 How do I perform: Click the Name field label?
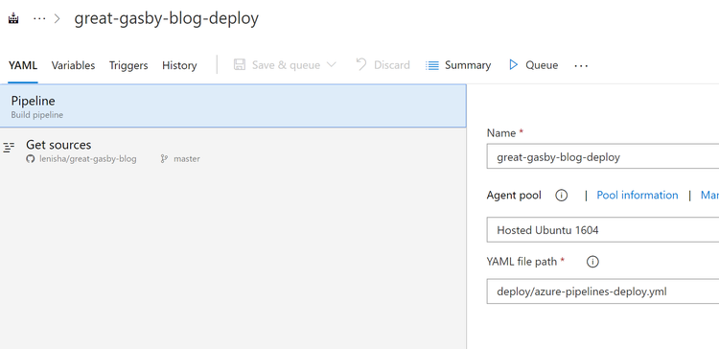(x=501, y=133)
